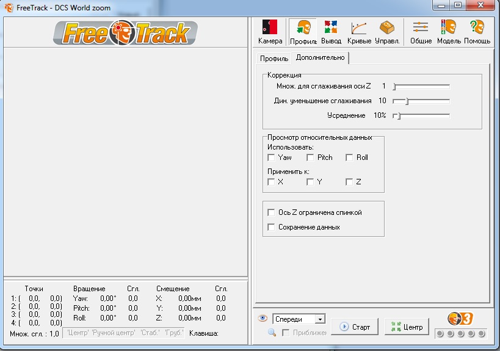Click the Yaw rotation value 0,00°
Viewport: 500px width, 351px height.
click(108, 299)
